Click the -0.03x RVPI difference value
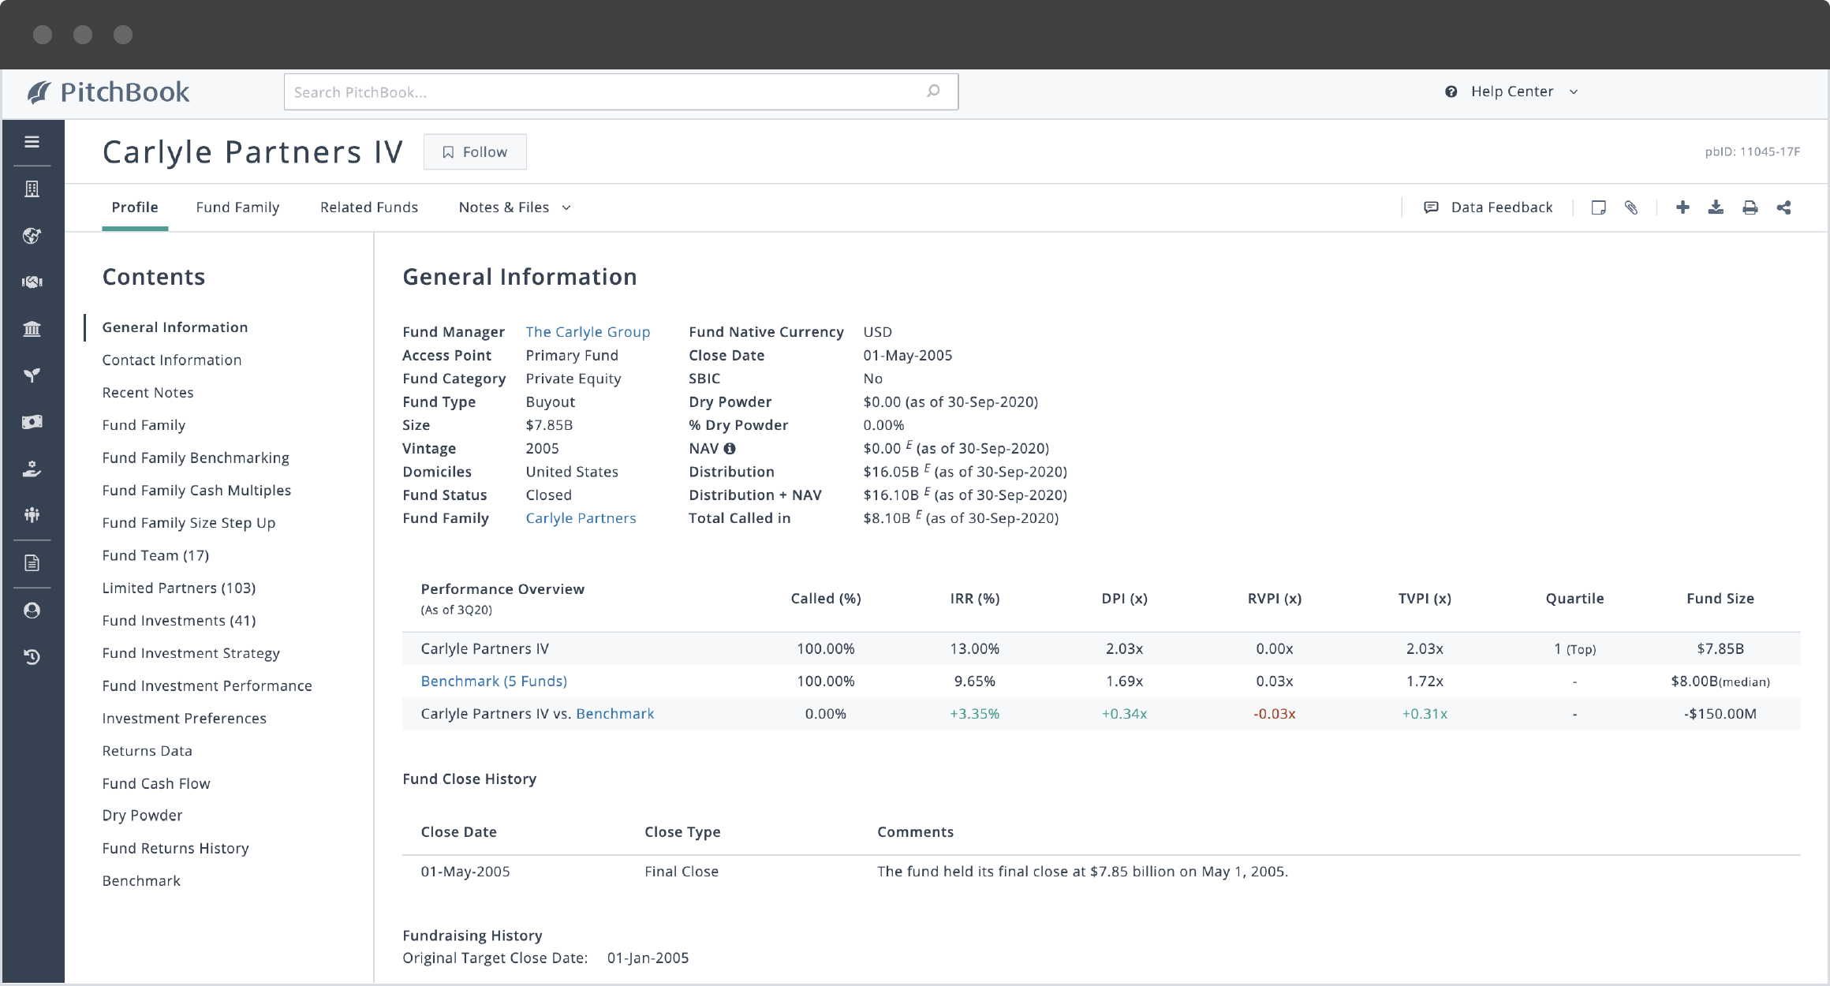Viewport: 1830px width, 986px height. click(1274, 714)
